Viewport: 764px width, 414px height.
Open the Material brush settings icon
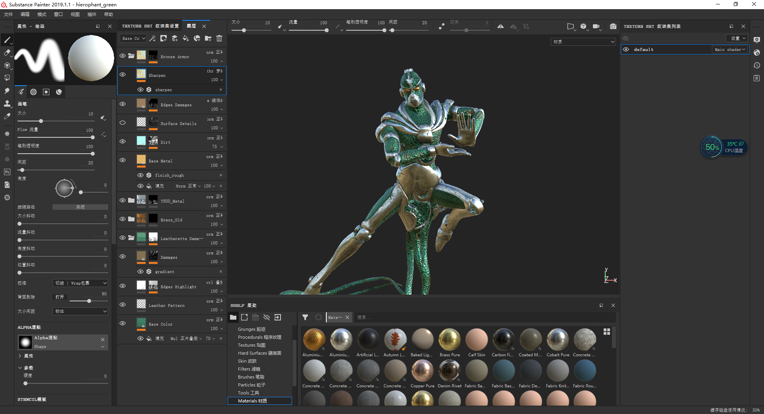[59, 92]
